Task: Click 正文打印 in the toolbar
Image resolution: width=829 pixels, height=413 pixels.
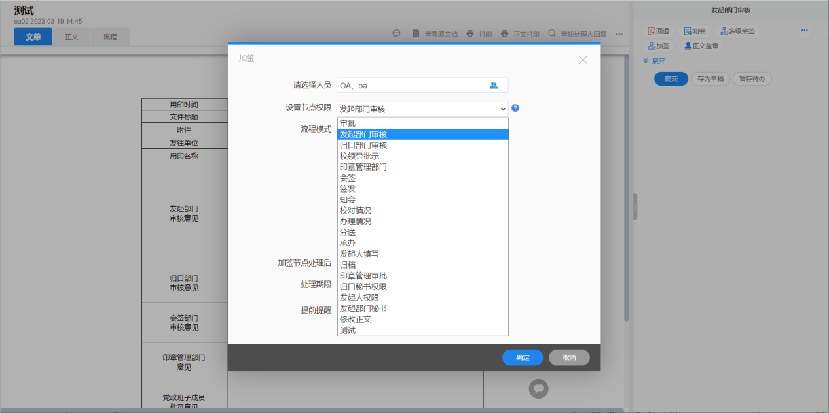Action: click(520, 34)
